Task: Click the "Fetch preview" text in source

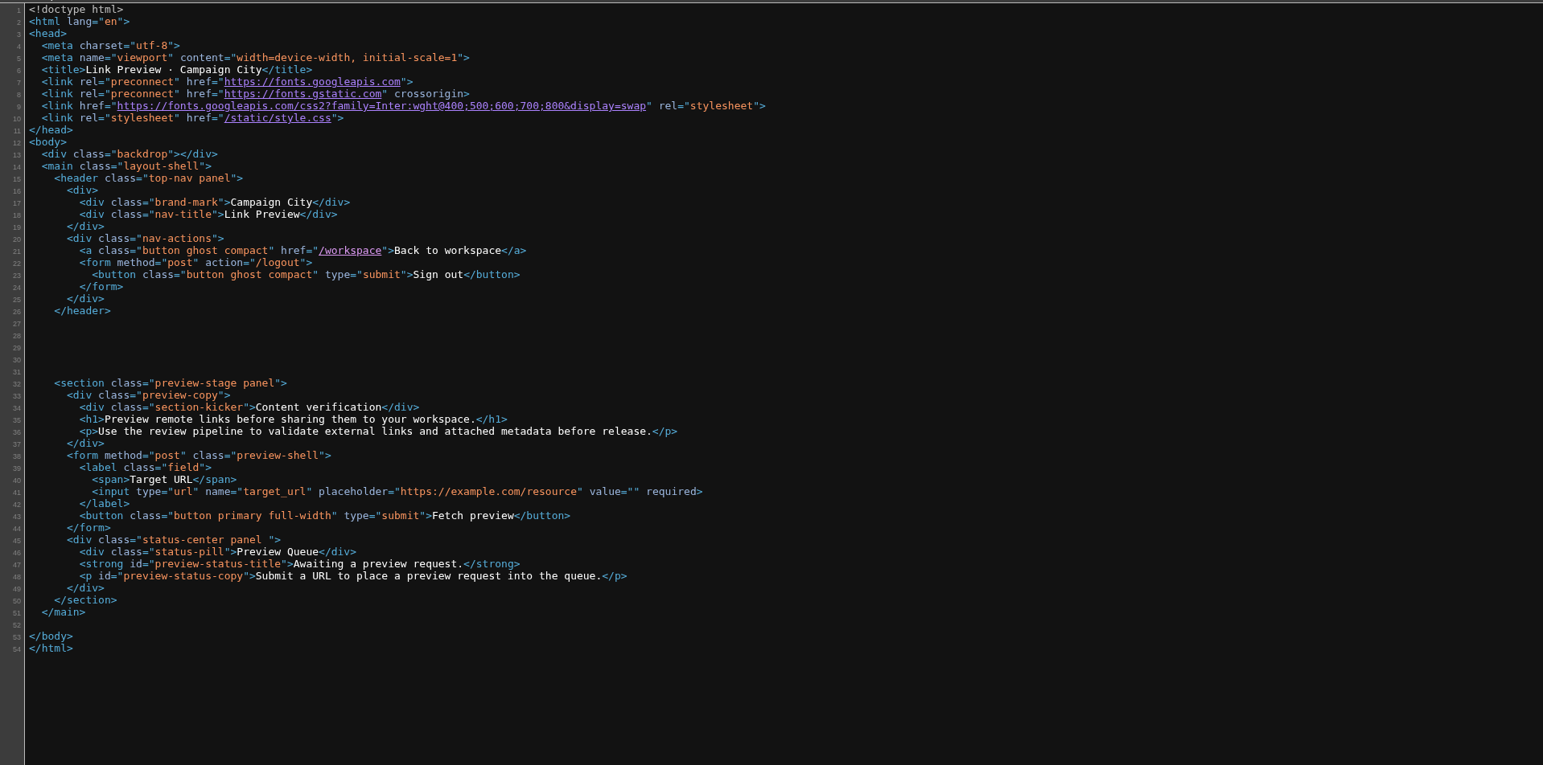Action: click(472, 516)
